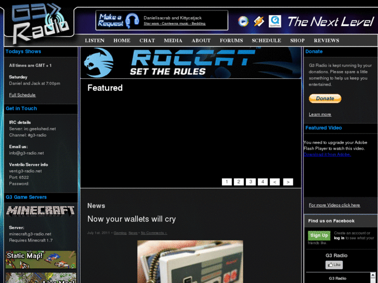Screen dimensions: 378x283
Task: Click Daniel and Jack at 7:00pm text
Action: (x=34, y=84)
